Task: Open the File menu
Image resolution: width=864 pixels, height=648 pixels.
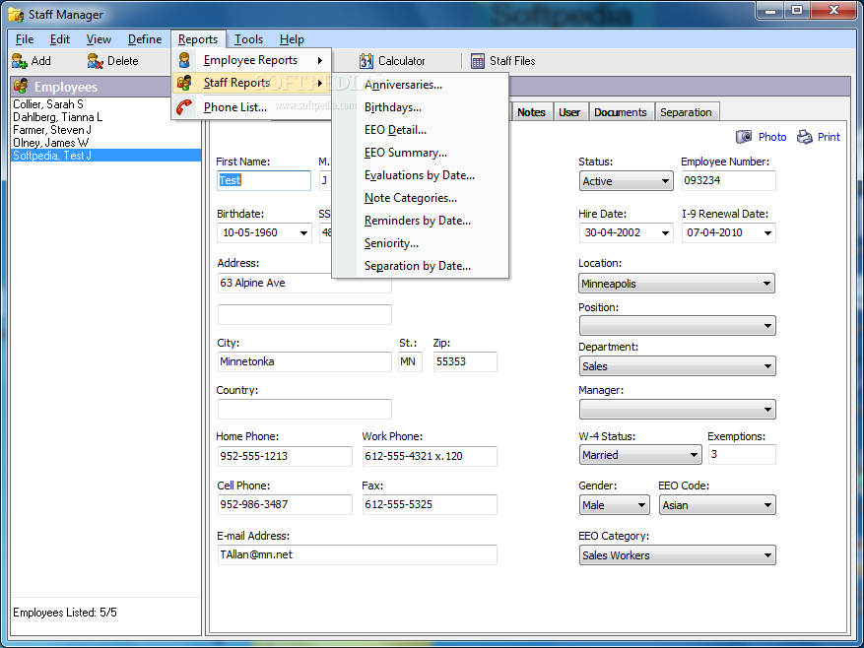Action: pos(25,39)
